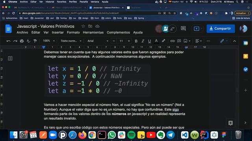Open the Spring bookmarks folder

[x=139, y=18]
